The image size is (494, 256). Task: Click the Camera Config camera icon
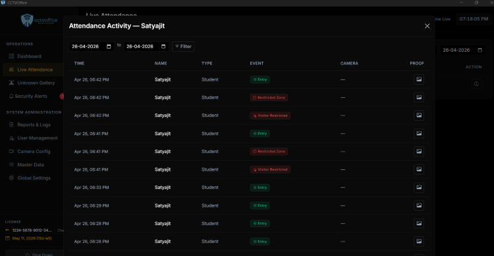[x=11, y=152]
